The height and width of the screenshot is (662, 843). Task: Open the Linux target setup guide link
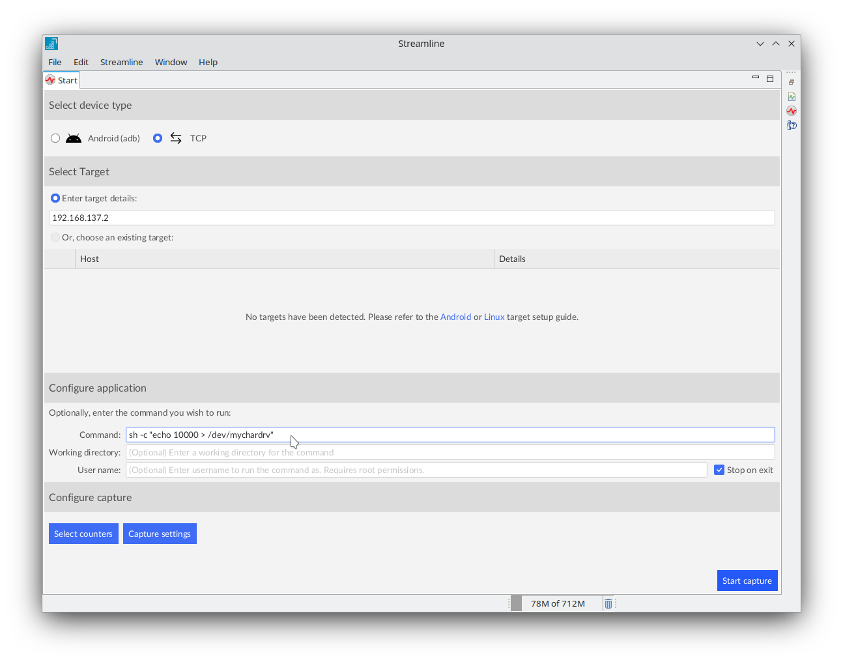click(x=494, y=317)
